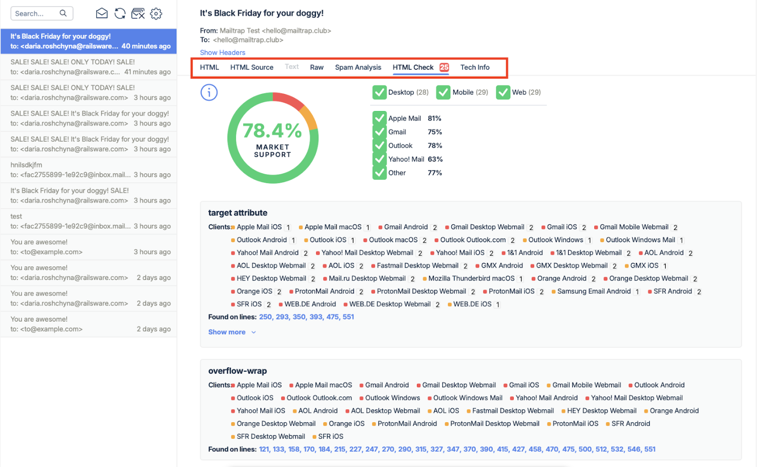
Task: Toggle the Yahoo! Mail checkbox
Action: pos(379,160)
